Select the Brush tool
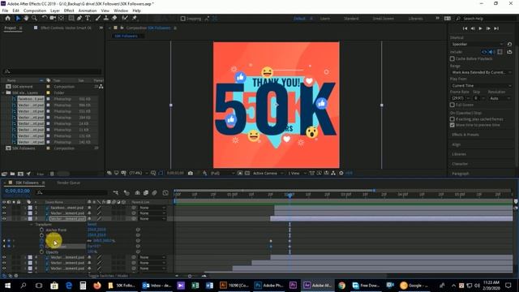This screenshot has height=292, width=519. (98, 18)
